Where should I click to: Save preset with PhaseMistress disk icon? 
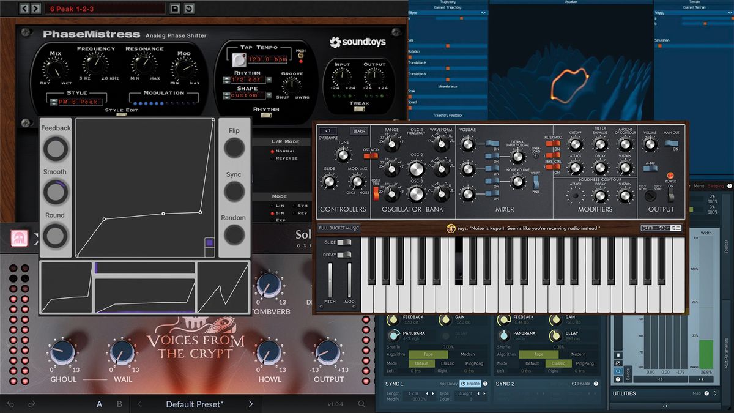click(x=176, y=9)
